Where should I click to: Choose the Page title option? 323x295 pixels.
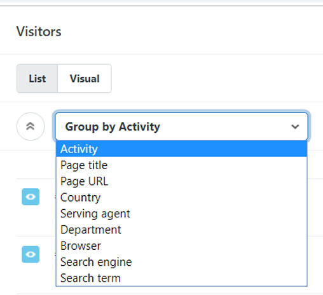tap(181, 165)
